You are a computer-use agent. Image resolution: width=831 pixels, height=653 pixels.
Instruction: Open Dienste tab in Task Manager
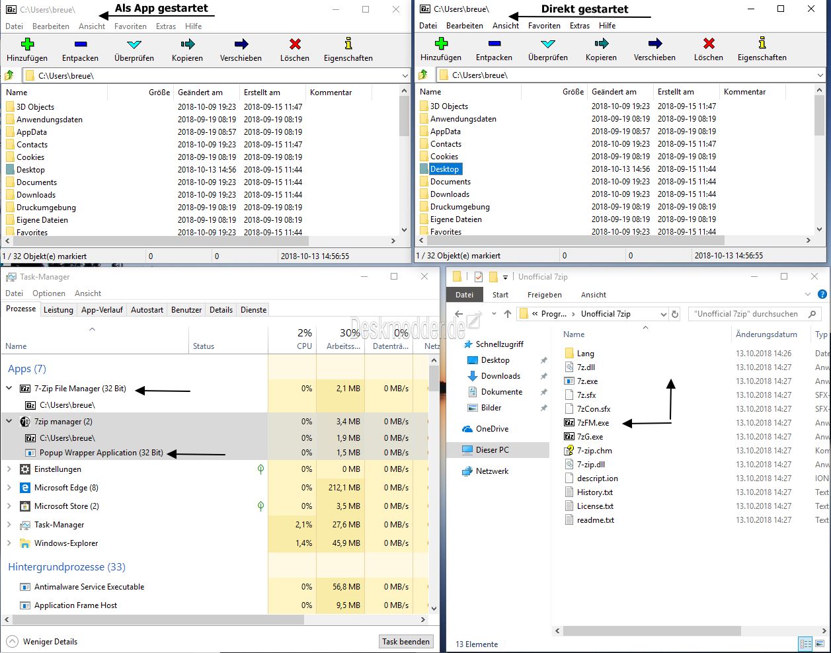click(x=254, y=310)
